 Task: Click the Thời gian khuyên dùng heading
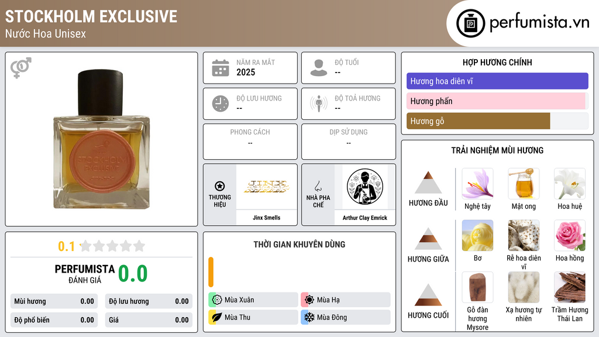pos(299,245)
